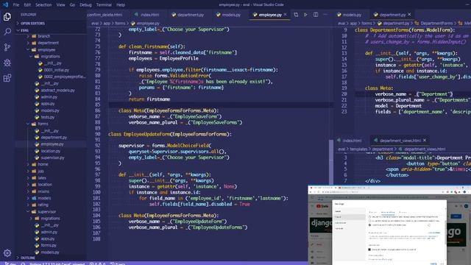Open the Manage gear at bottom of activity bar

7,253
